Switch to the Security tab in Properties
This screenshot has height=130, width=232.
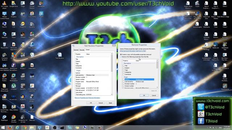tap(82, 50)
